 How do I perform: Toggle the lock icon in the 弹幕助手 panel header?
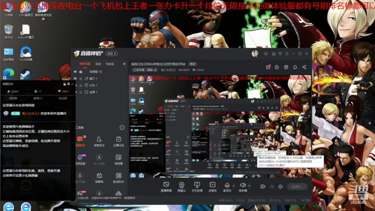tap(64, 84)
